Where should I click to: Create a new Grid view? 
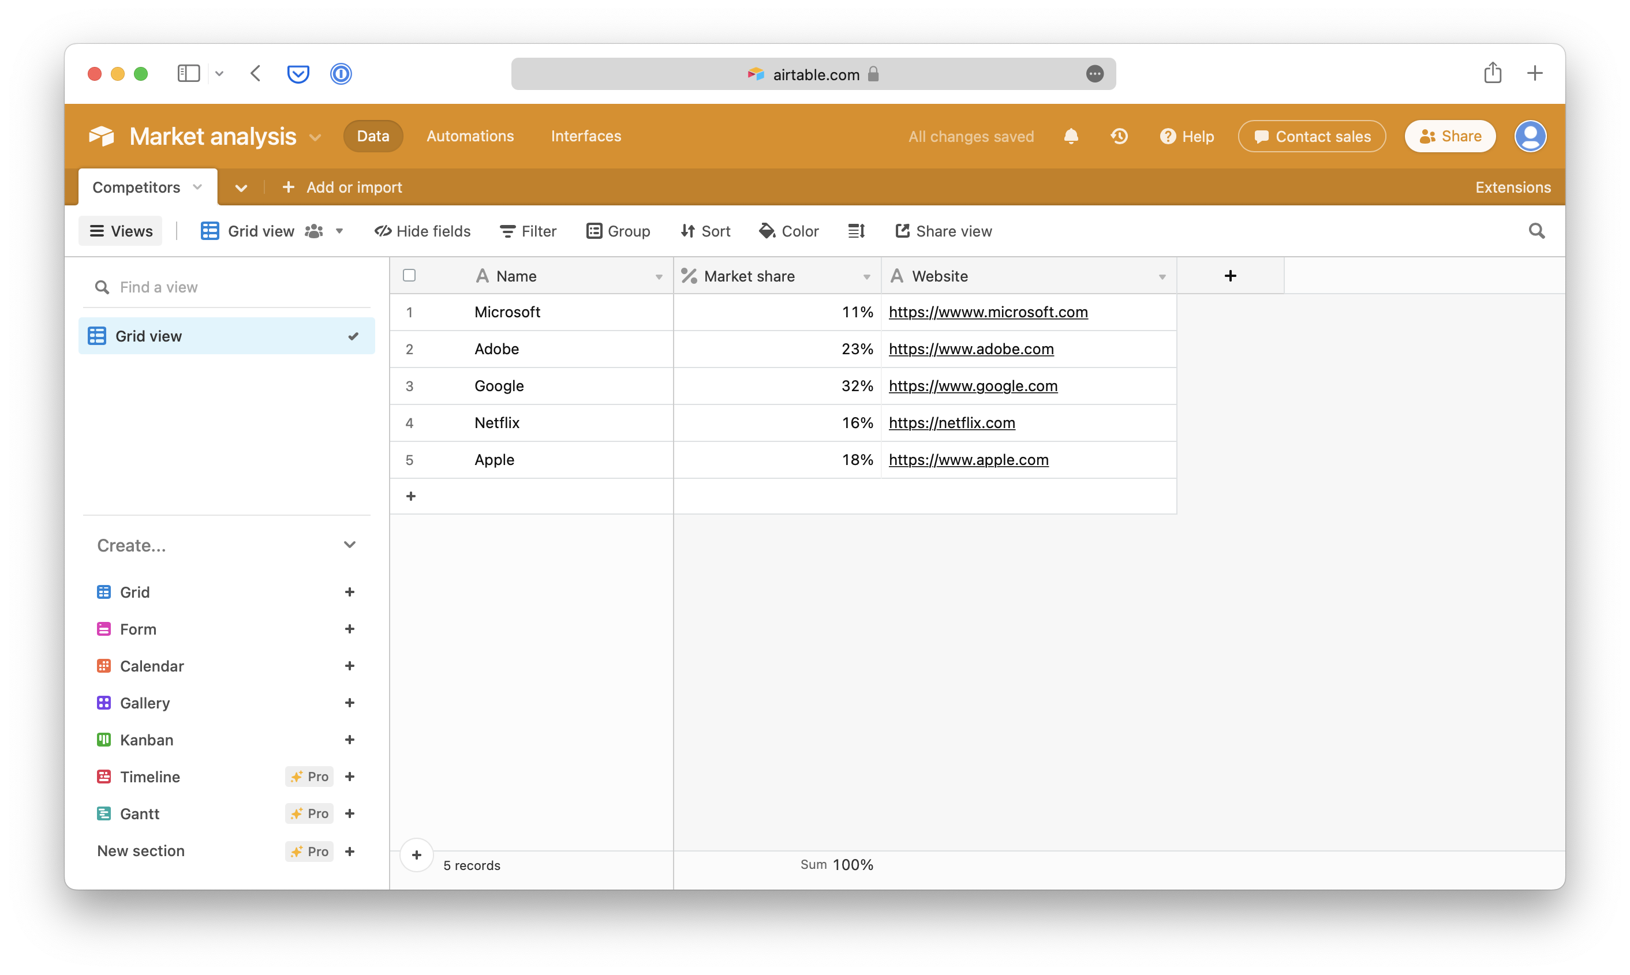(350, 592)
